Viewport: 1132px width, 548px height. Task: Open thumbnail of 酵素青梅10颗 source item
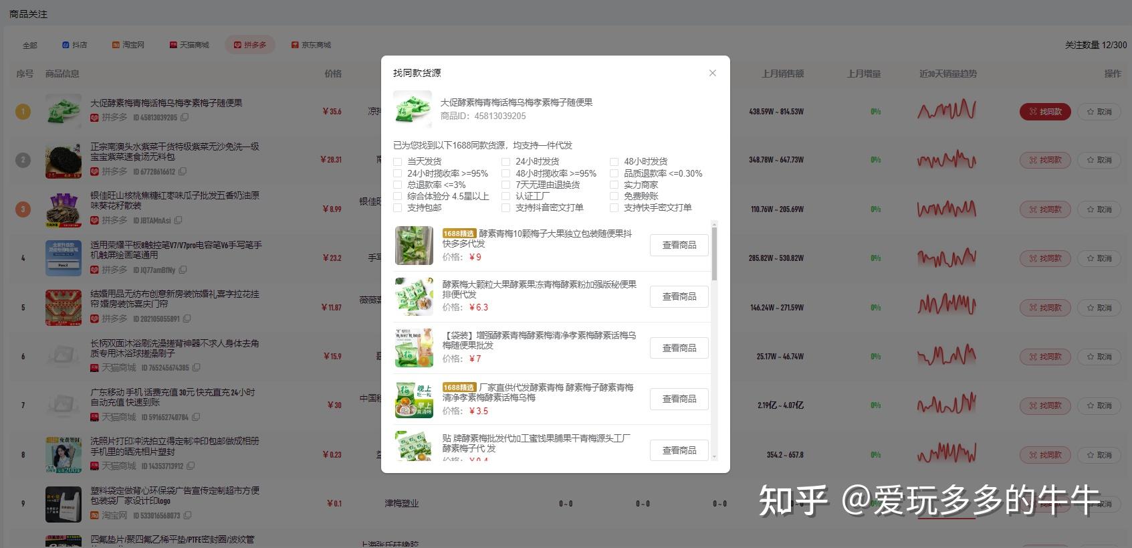click(414, 246)
